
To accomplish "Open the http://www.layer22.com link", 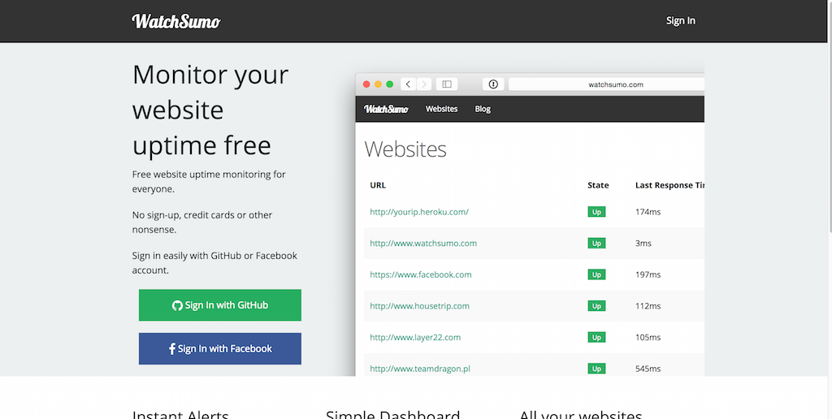I will click(415, 337).
